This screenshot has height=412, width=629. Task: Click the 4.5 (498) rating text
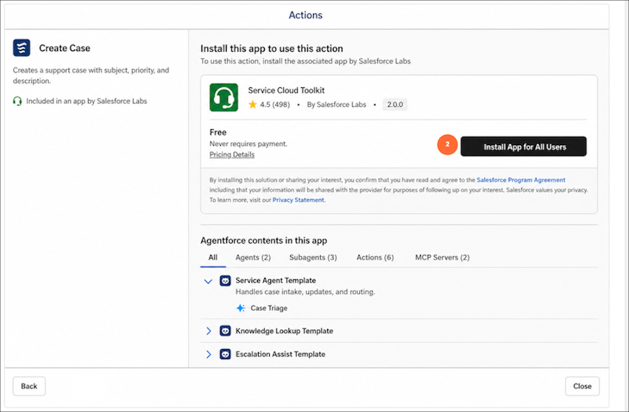pyautogui.click(x=275, y=105)
